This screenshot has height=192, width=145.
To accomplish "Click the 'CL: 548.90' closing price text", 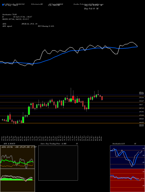I will point(54,5).
